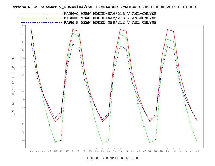The height and width of the screenshot is (166, 215).
Task: Click x-axis tick label 81
Action: 191,151
